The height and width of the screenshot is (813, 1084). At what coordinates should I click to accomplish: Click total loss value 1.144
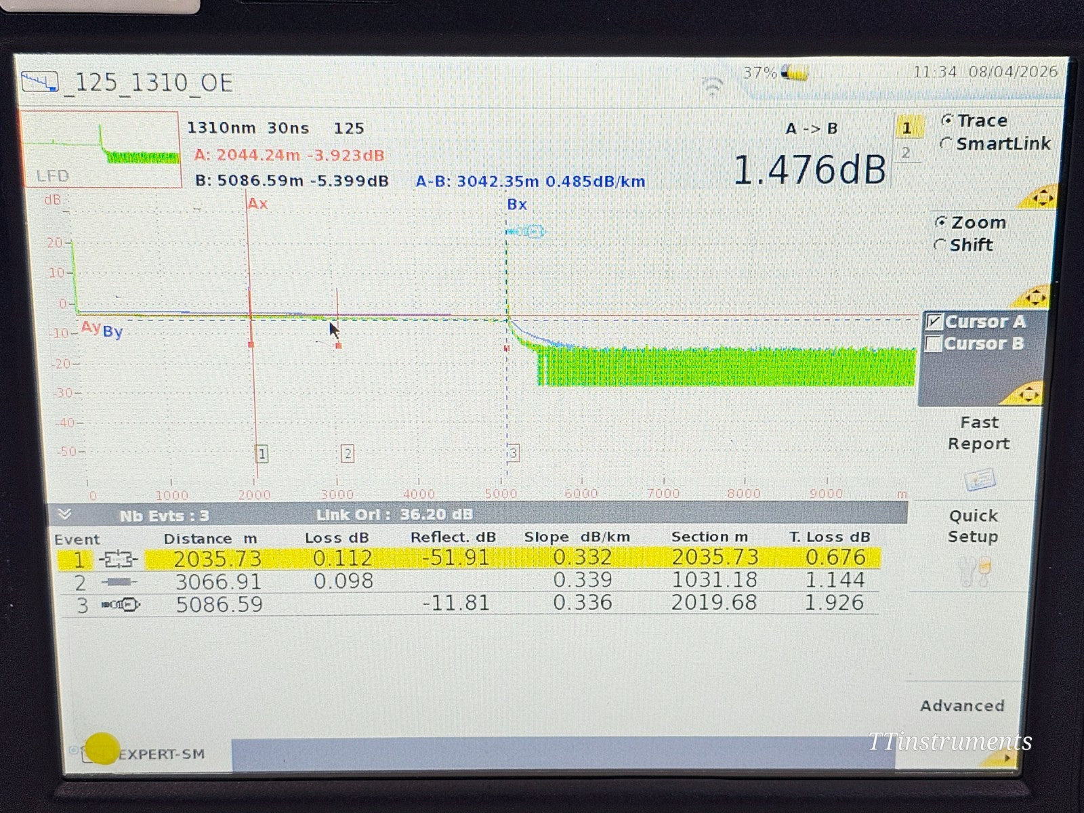(x=834, y=580)
